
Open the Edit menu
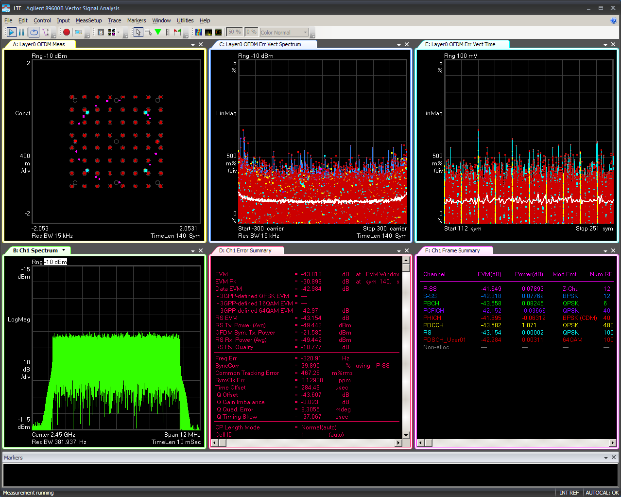(x=23, y=20)
